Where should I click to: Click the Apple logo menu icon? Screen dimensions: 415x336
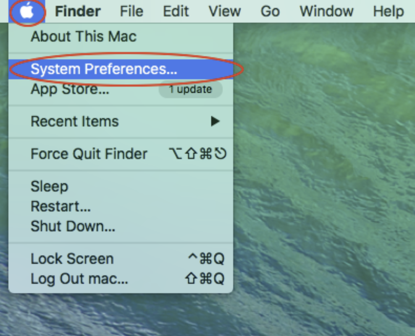point(27,11)
